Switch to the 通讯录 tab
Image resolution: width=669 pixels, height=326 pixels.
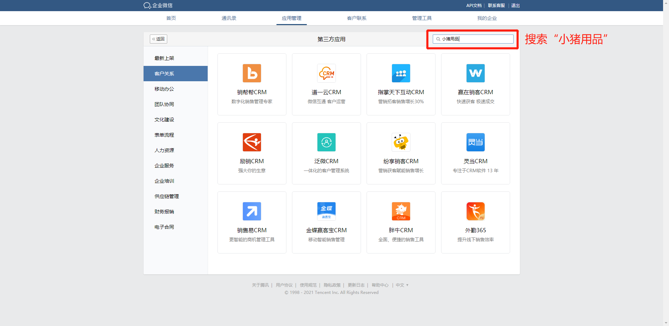tap(229, 18)
